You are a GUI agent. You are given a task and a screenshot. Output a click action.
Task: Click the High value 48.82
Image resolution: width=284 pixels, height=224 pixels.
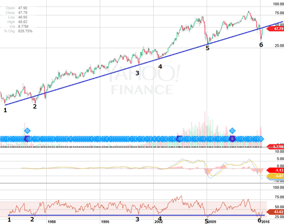point(22,22)
